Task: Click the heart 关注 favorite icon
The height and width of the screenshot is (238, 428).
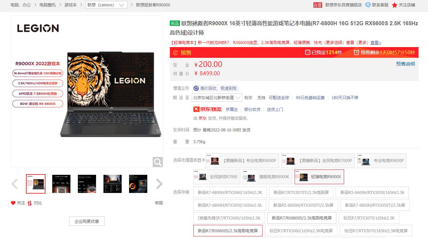Action: [13, 203]
